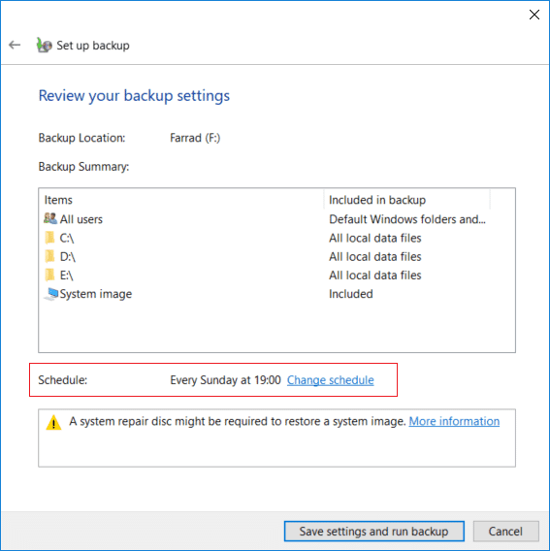Select the D:\ item text
This screenshot has height=551, width=550.
[x=68, y=256]
